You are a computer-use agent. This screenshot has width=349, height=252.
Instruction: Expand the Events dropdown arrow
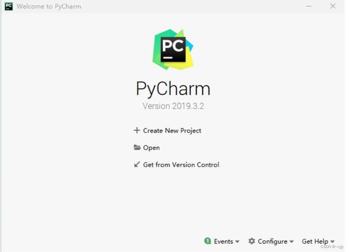click(x=237, y=242)
